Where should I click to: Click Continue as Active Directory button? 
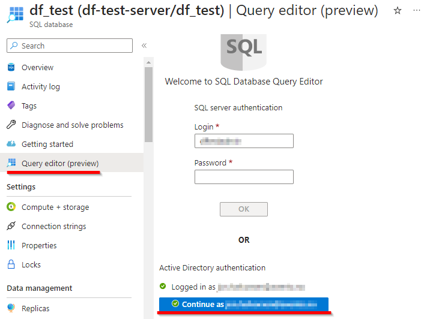(x=244, y=304)
